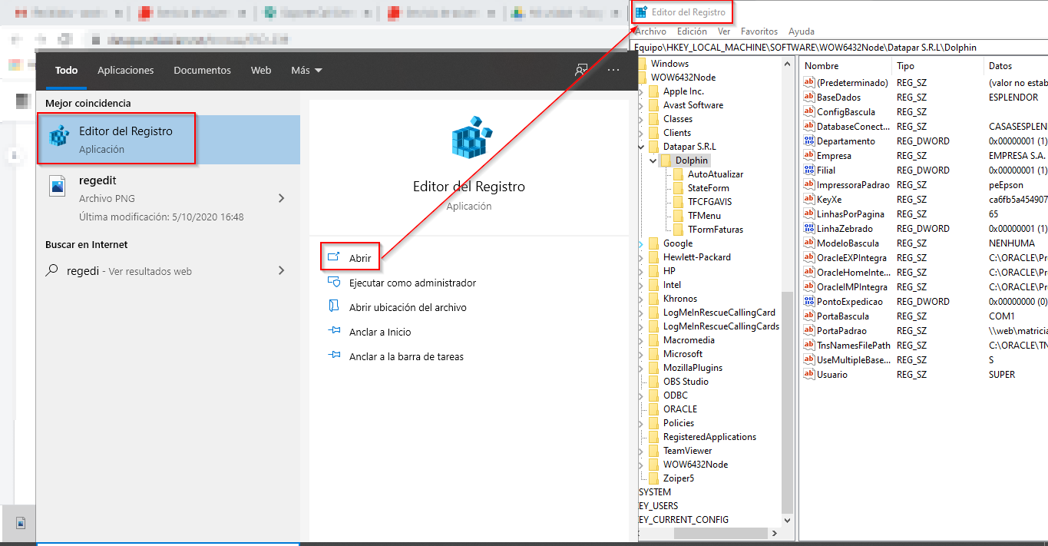
Task: Select the Khronos key in tree
Action: click(x=680, y=299)
